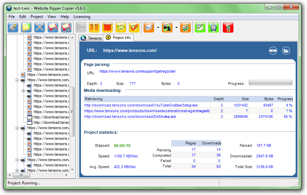Image resolution: width=307 pixels, height=195 pixels.
Task: Open the Help menu
Action: pyautogui.click(x=65, y=17)
